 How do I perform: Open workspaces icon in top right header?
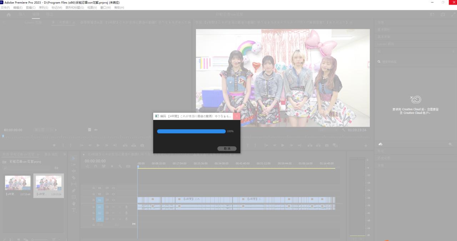[432, 15]
